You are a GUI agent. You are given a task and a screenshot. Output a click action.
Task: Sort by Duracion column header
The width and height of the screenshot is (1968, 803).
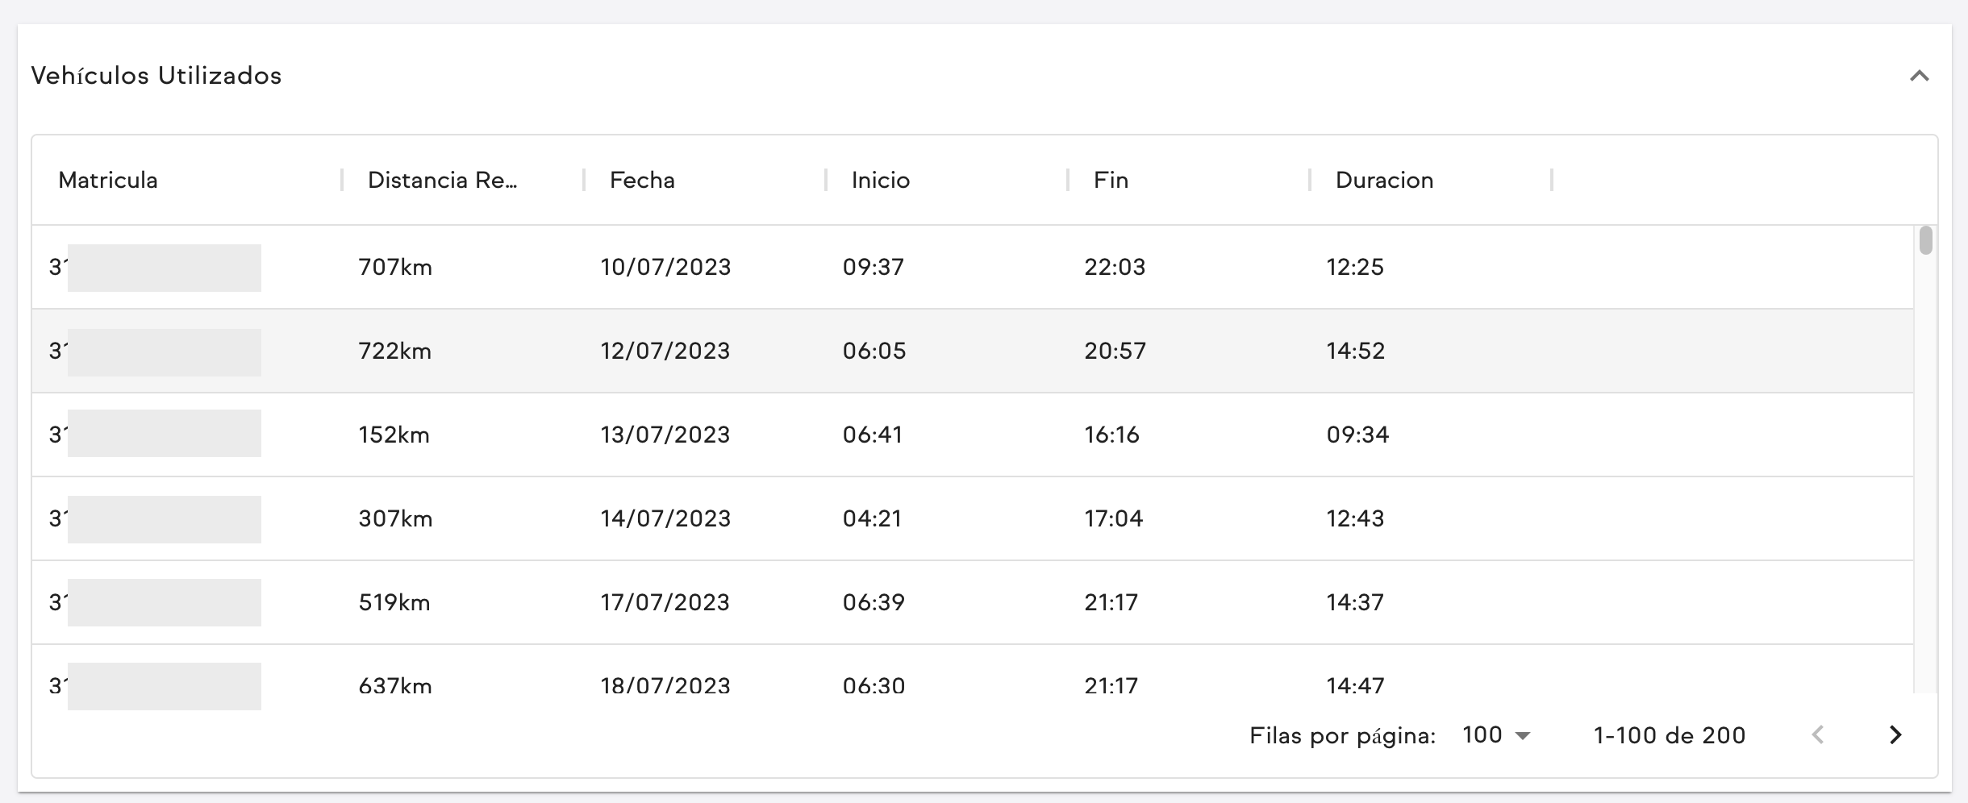(1384, 180)
